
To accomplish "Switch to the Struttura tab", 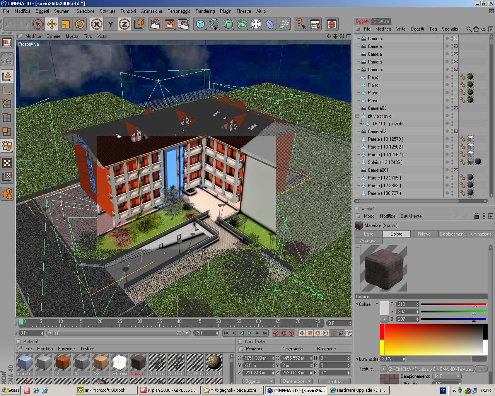I will pyautogui.click(x=381, y=21).
